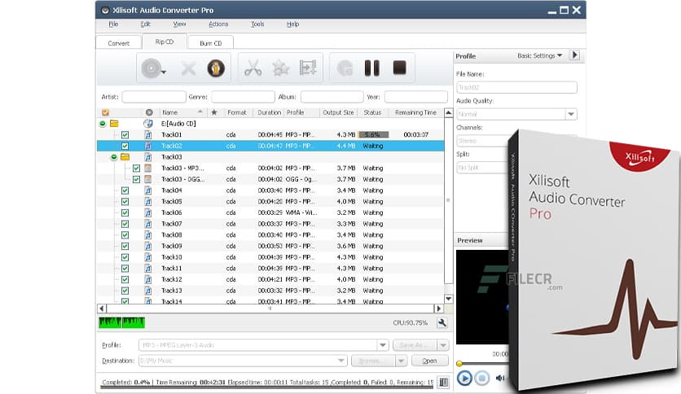The image size is (681, 394).
Task: Click the audio CD drive icon in E: row
Action: click(148, 124)
